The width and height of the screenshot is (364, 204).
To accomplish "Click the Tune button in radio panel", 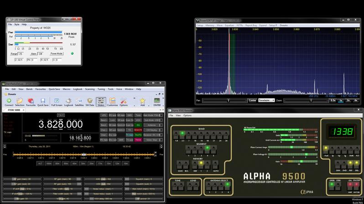I will click(138, 115).
